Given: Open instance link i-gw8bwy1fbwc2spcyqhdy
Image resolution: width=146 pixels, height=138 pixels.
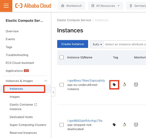Looking at the screenshot, I should click(86, 81).
